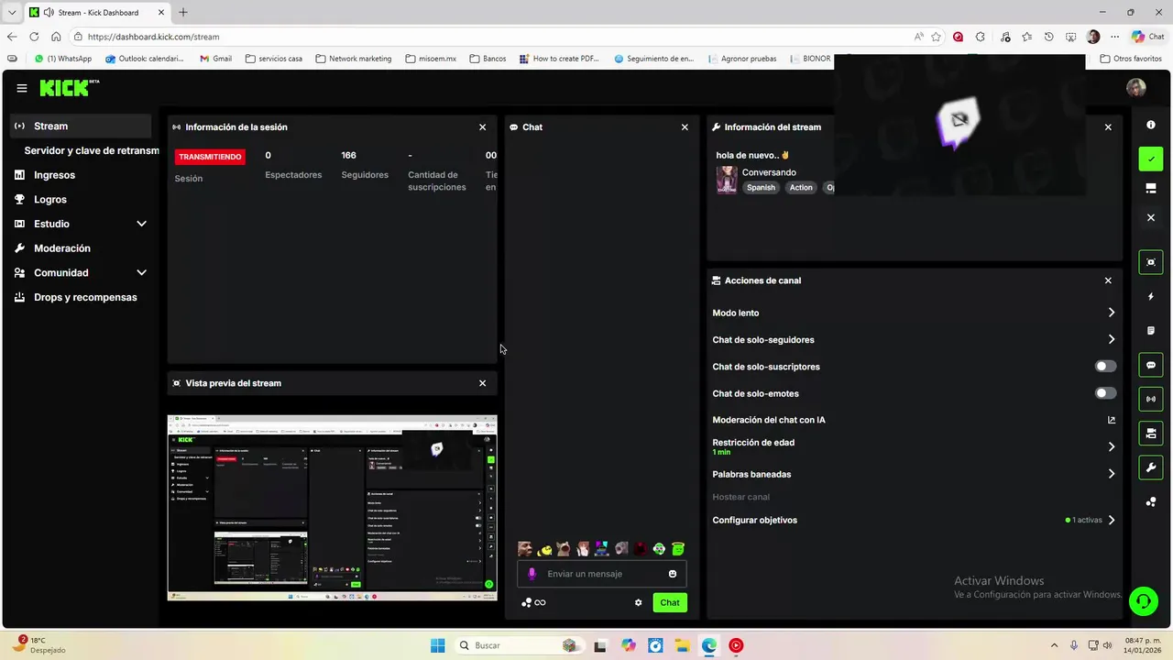Click the document note sidebar icon
The image size is (1173, 660).
pyautogui.click(x=1151, y=331)
